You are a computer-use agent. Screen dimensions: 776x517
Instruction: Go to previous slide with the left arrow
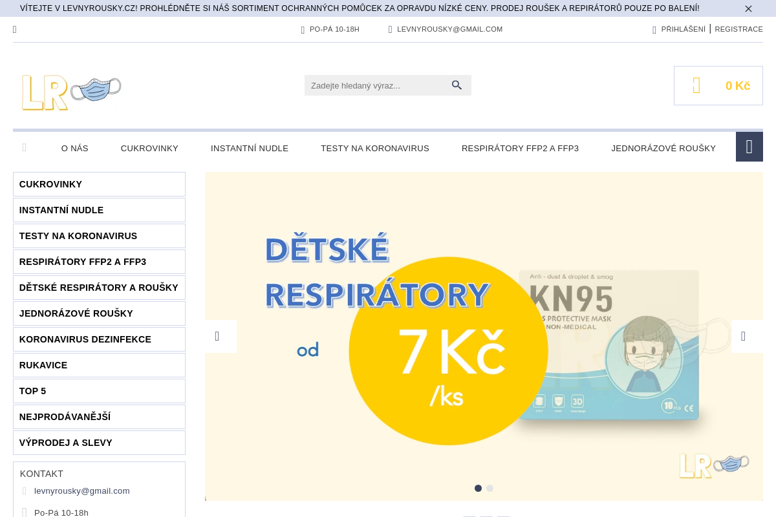tap(217, 336)
